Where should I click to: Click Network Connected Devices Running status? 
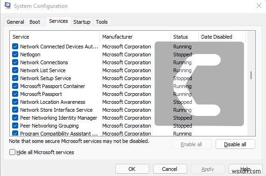coord(182,47)
